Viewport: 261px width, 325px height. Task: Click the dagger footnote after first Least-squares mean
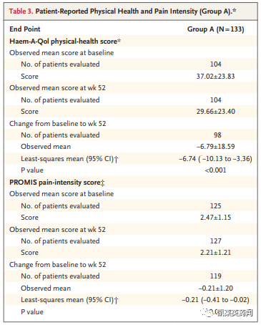pyautogui.click(x=116, y=159)
